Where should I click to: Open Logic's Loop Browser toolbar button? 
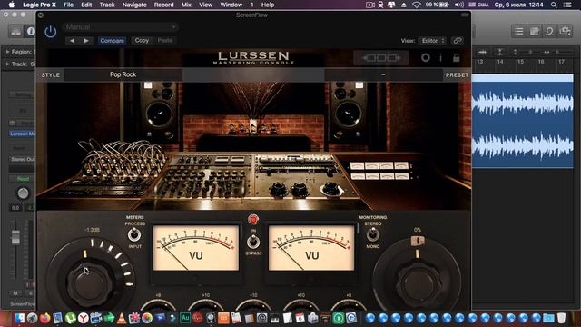(x=549, y=32)
